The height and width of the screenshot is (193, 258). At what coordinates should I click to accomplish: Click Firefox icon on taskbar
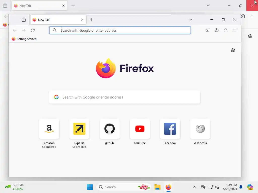(x=169, y=187)
